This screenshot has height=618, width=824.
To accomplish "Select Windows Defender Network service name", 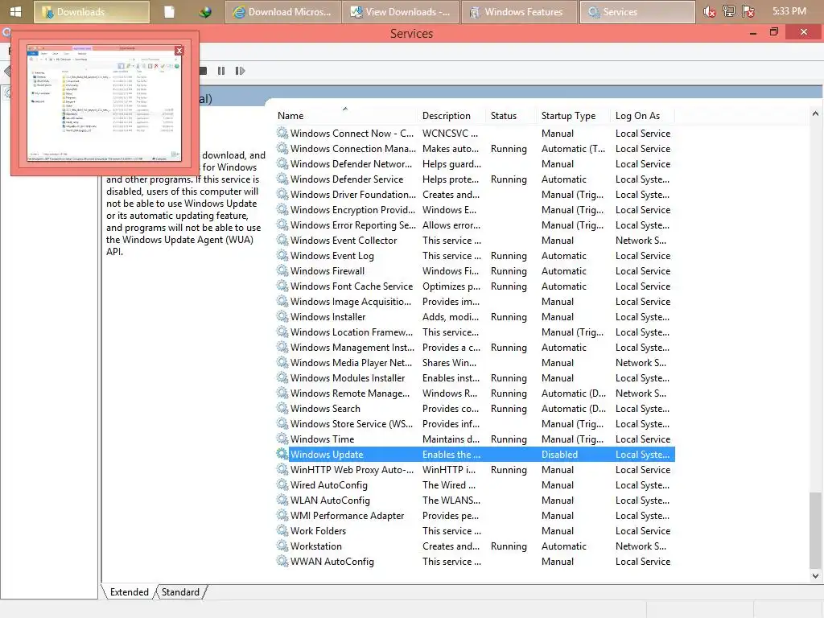I will click(351, 164).
